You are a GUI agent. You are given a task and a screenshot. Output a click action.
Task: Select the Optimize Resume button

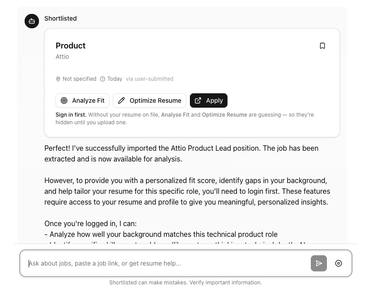point(150,100)
